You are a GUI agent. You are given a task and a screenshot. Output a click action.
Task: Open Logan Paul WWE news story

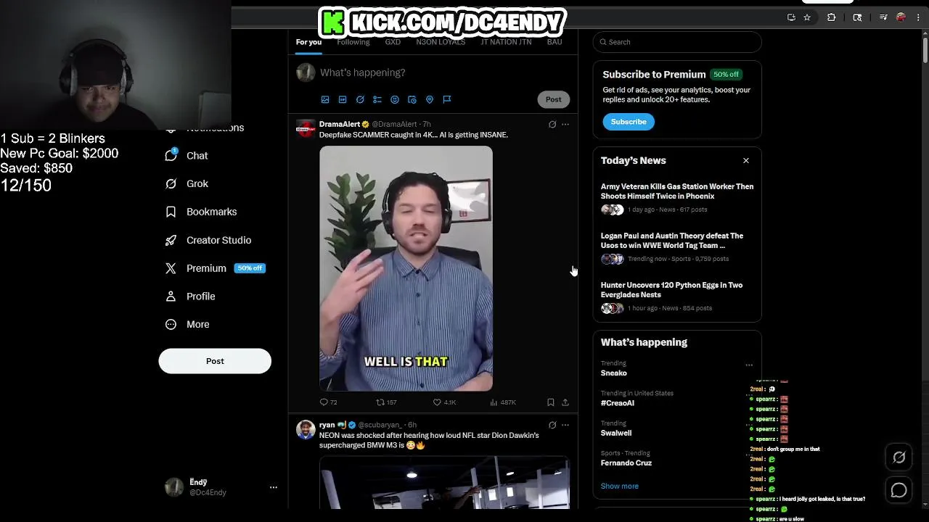(x=677, y=247)
